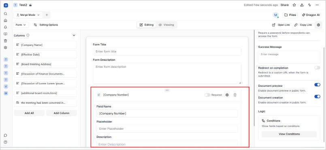326x150 pixels.
Task: Open the chat bubble icon in sidebar
Action: pos(6,135)
